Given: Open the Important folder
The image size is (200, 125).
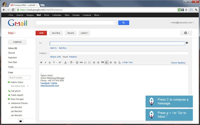Looking at the screenshot, I should (x=13, y=58).
